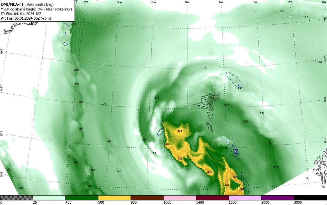Click the CAPE value 359
This screenshot has height=205, width=327.
click(x=276, y=167)
